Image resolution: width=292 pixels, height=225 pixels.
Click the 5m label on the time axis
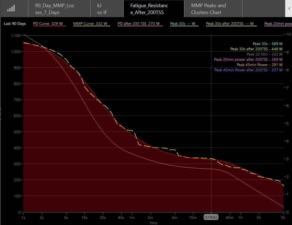[174, 218]
